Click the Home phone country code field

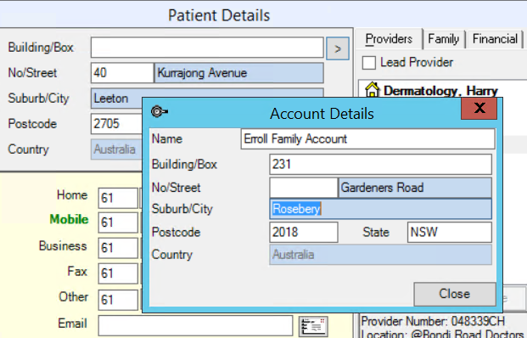(118, 198)
